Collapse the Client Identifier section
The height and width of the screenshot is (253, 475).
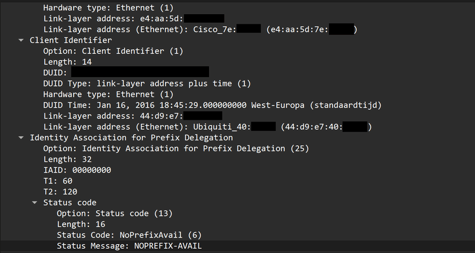click(23, 40)
